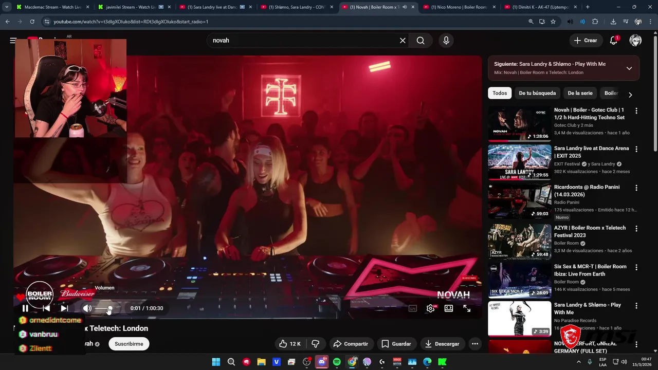Open YouTube notifications bell
The width and height of the screenshot is (658, 370).
pyautogui.click(x=614, y=41)
